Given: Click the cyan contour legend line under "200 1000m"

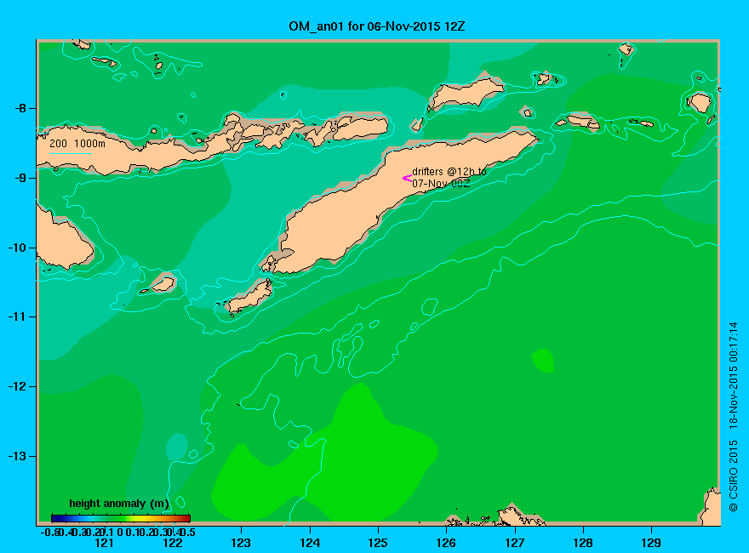Looking at the screenshot, I should 70,153.
